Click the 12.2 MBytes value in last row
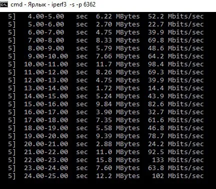Image resolution: width=216 pixels, height=189 pixels. tap(117, 176)
